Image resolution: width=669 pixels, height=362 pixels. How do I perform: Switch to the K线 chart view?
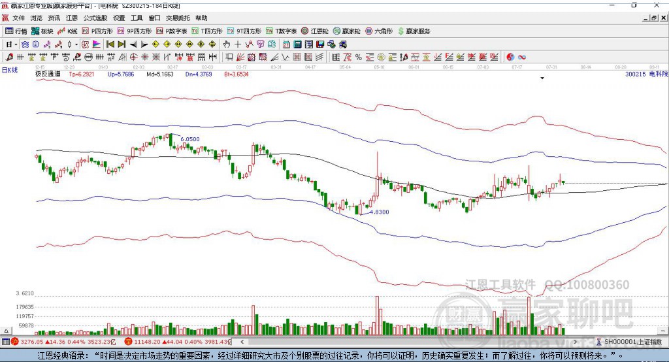pos(68,31)
